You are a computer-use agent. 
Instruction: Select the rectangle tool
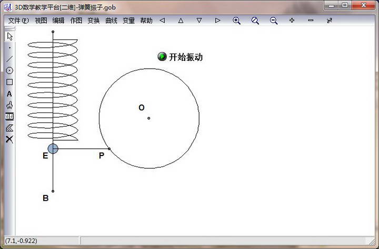[x=9, y=82]
